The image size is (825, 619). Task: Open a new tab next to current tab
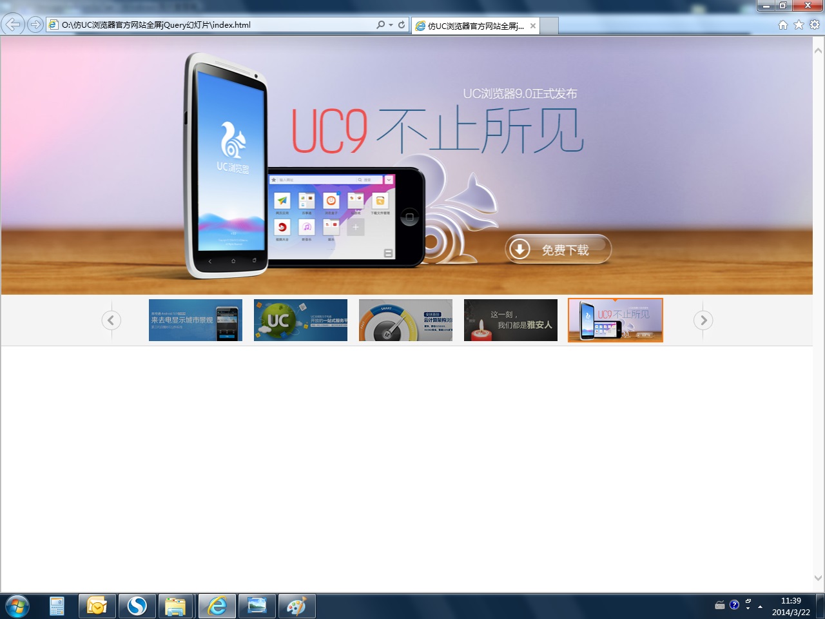[548, 26]
